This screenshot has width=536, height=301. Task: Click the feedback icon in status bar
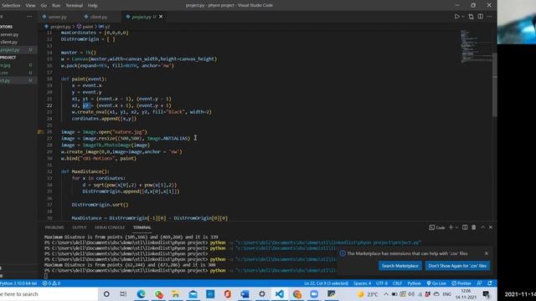[479, 283]
